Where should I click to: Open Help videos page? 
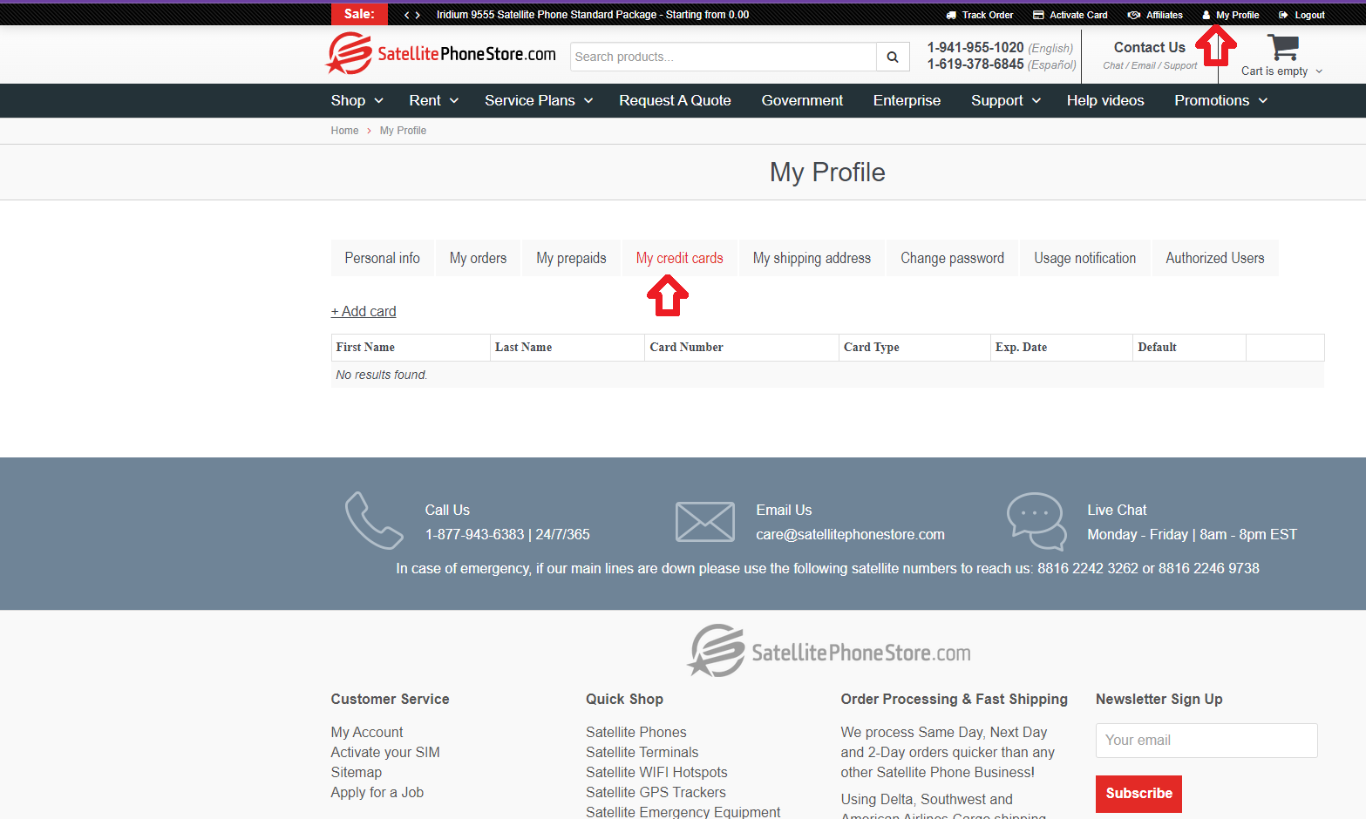[1105, 101]
